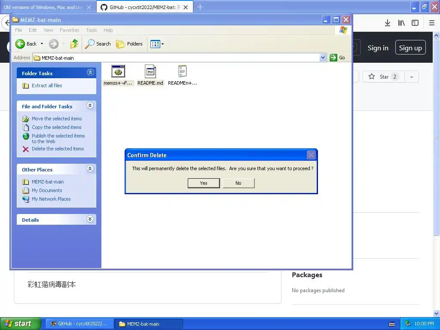This screenshot has width=440, height=330.
Task: Select the memzs batch file icon
Action: [118, 71]
